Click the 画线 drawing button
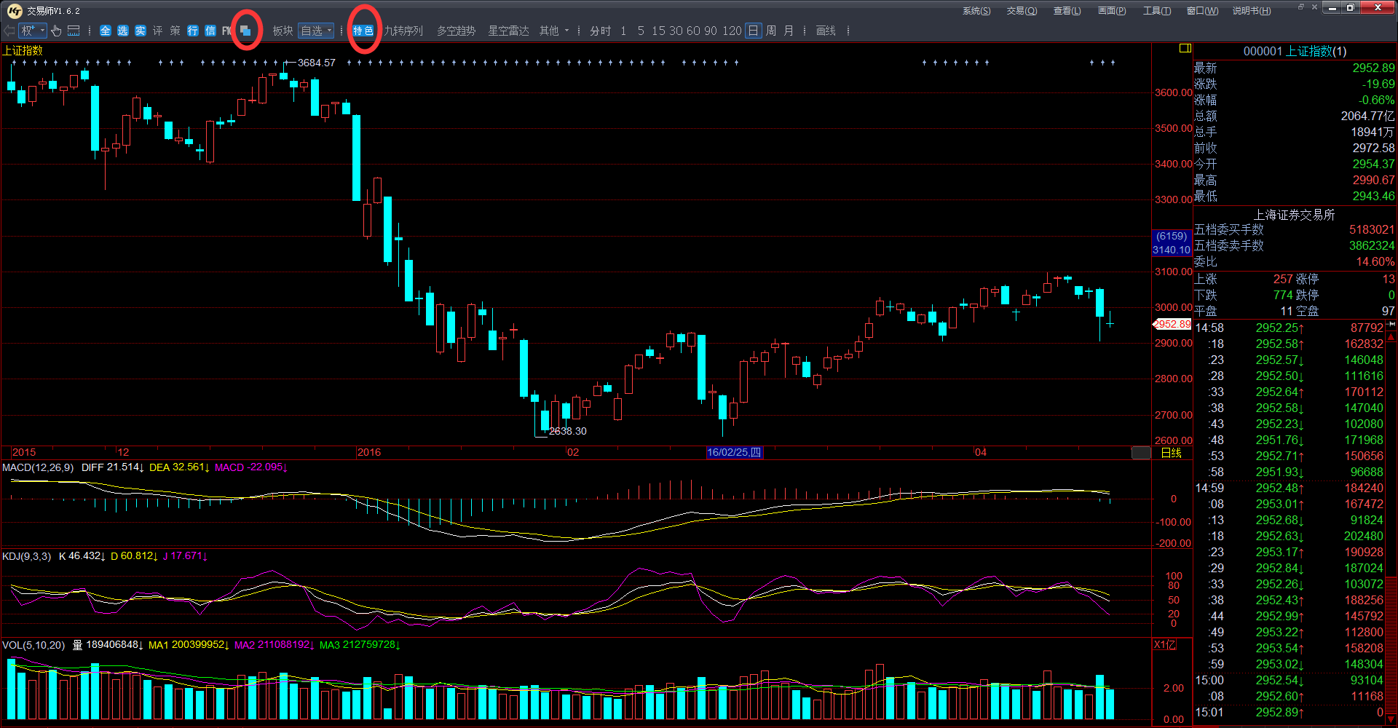This screenshot has width=1398, height=728. click(826, 31)
